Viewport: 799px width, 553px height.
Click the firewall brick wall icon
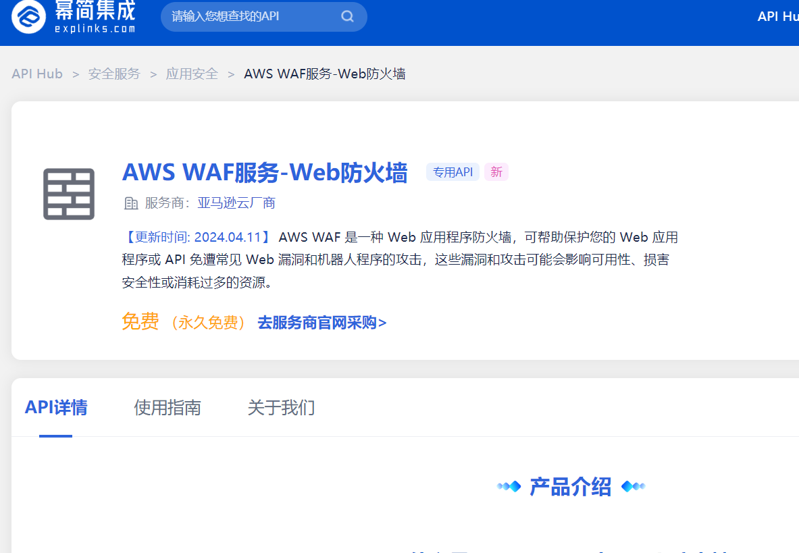point(69,194)
